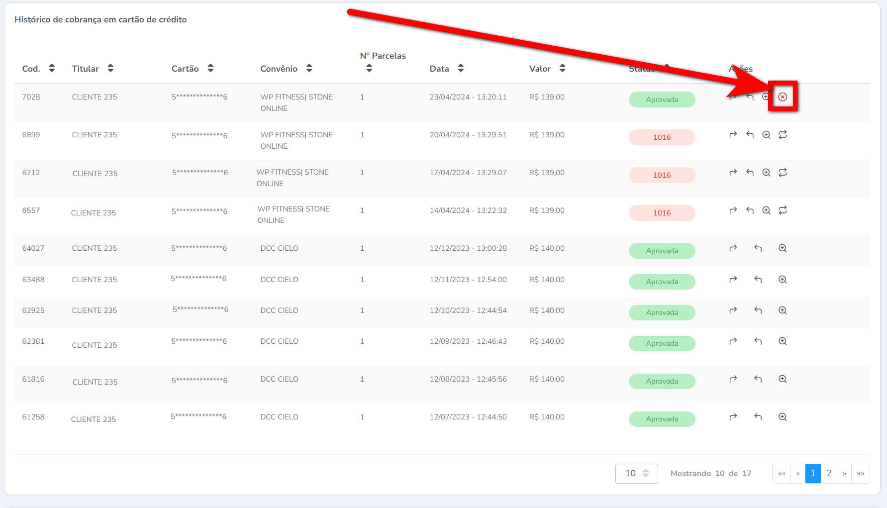Sort table by Titular column arrows
The image size is (887, 508).
110,68
